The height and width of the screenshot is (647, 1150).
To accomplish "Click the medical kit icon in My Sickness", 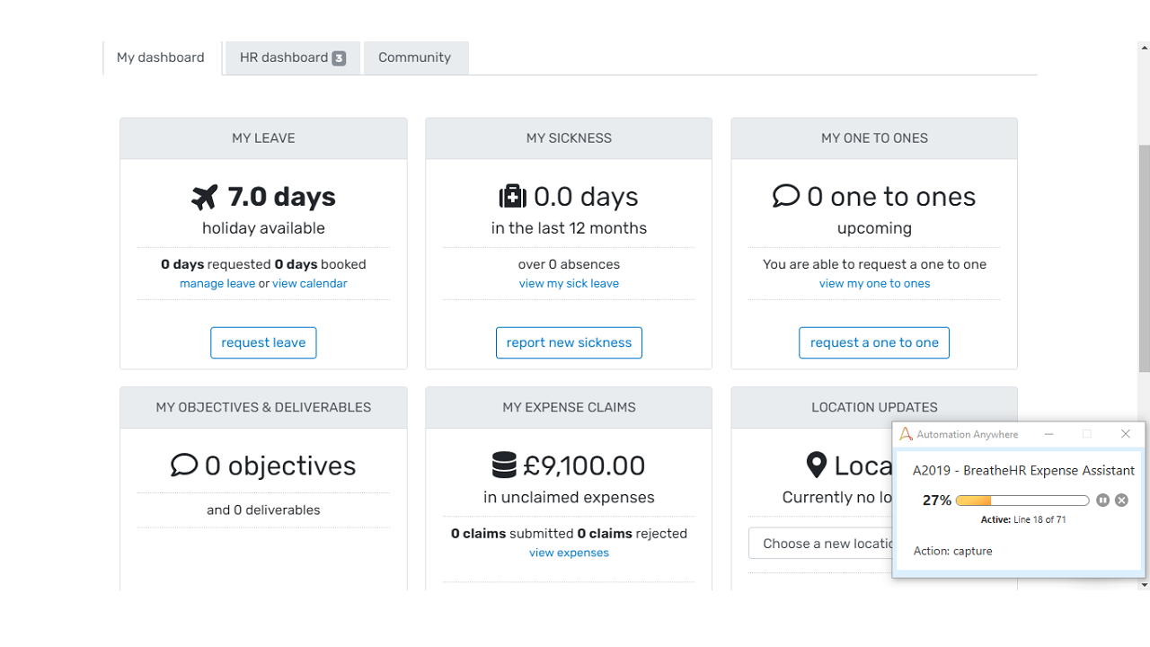I will point(512,197).
